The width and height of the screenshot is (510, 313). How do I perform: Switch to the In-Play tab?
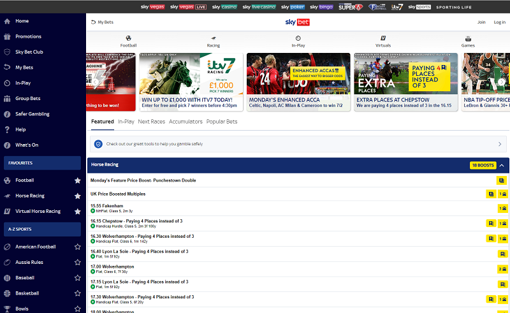click(x=126, y=122)
